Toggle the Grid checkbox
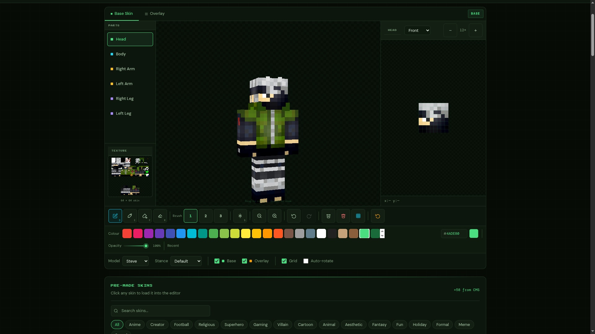Image resolution: width=595 pixels, height=334 pixels. pos(284,261)
